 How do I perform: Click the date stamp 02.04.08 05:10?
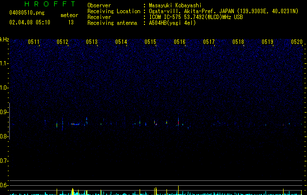[30, 22]
